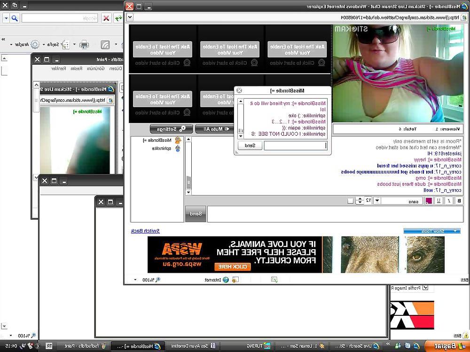
Task: Switch to 'fsdfsdfs - Paint' taskbar item
Action: (82, 346)
